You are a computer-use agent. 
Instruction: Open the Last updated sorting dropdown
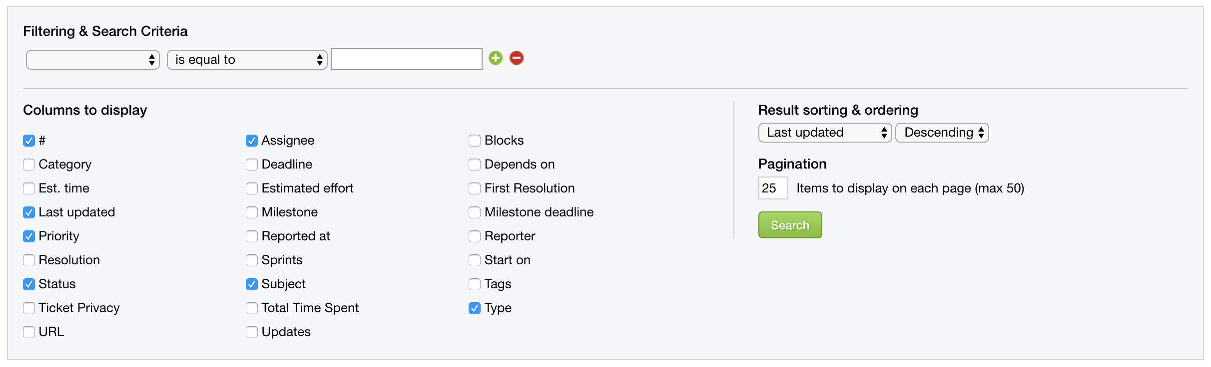point(825,133)
